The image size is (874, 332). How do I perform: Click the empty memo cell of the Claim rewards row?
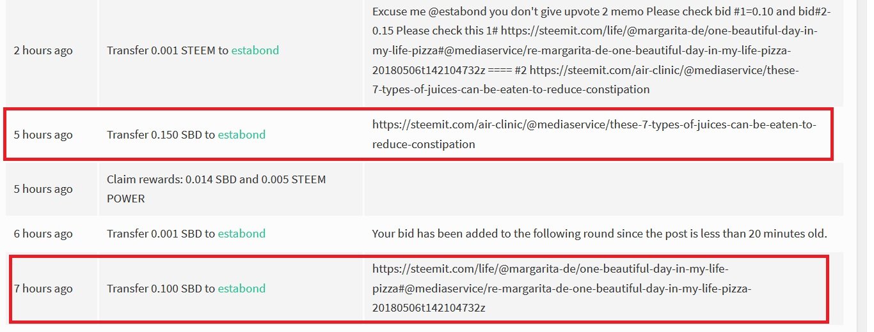[x=603, y=189]
